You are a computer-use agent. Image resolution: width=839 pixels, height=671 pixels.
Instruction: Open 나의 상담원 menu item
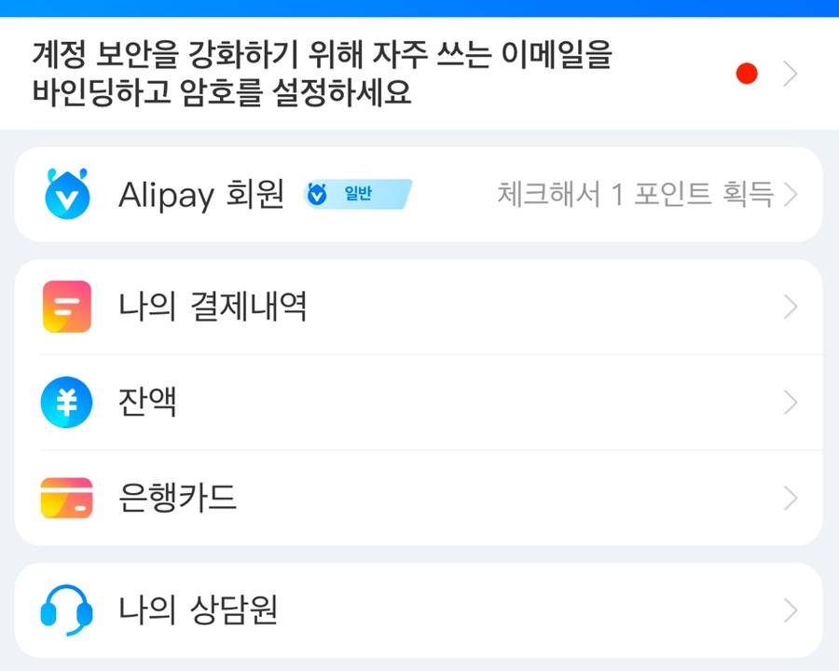tap(419, 610)
